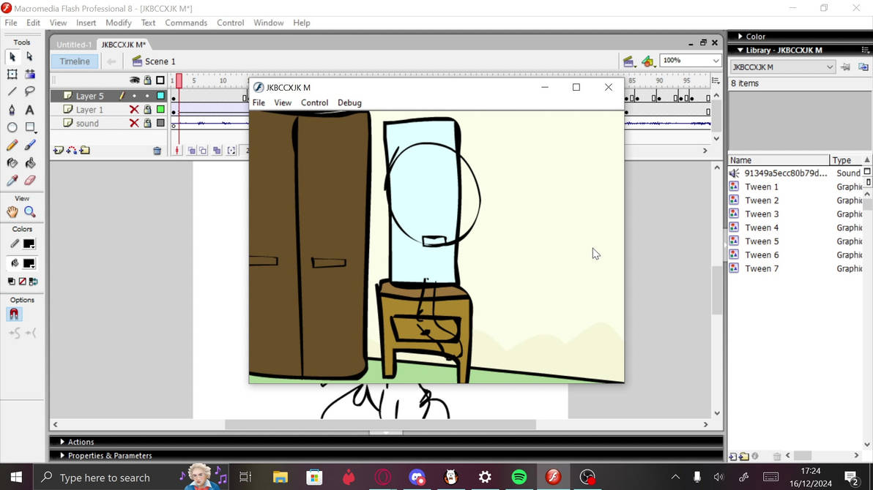
Task: Select the Text tool
Action: pyautogui.click(x=29, y=110)
